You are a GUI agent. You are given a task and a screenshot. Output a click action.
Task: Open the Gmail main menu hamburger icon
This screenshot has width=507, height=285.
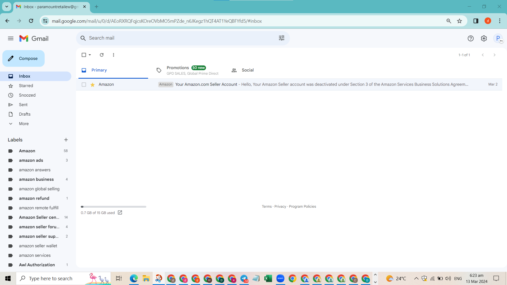[x=11, y=39]
